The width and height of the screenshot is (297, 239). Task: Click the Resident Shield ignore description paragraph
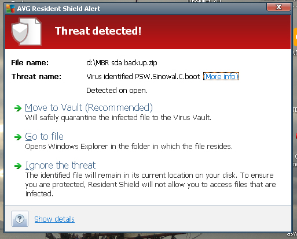tap(151, 185)
